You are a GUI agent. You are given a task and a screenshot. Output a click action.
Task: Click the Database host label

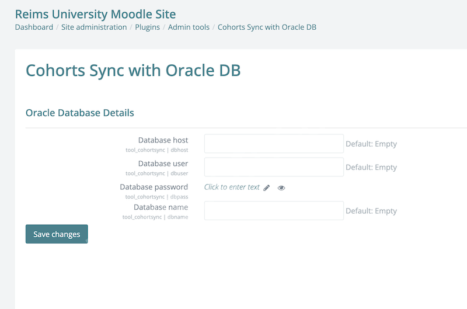(163, 140)
